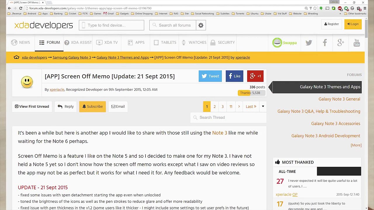Click the Login button
This screenshot has width=374, height=210.
(x=353, y=24)
